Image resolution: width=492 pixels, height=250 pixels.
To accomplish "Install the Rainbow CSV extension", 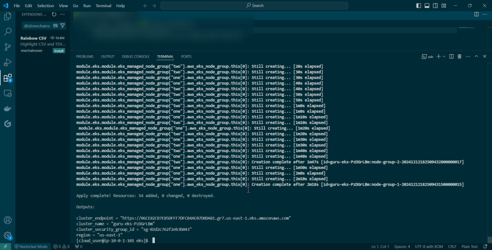I will click(x=59, y=50).
